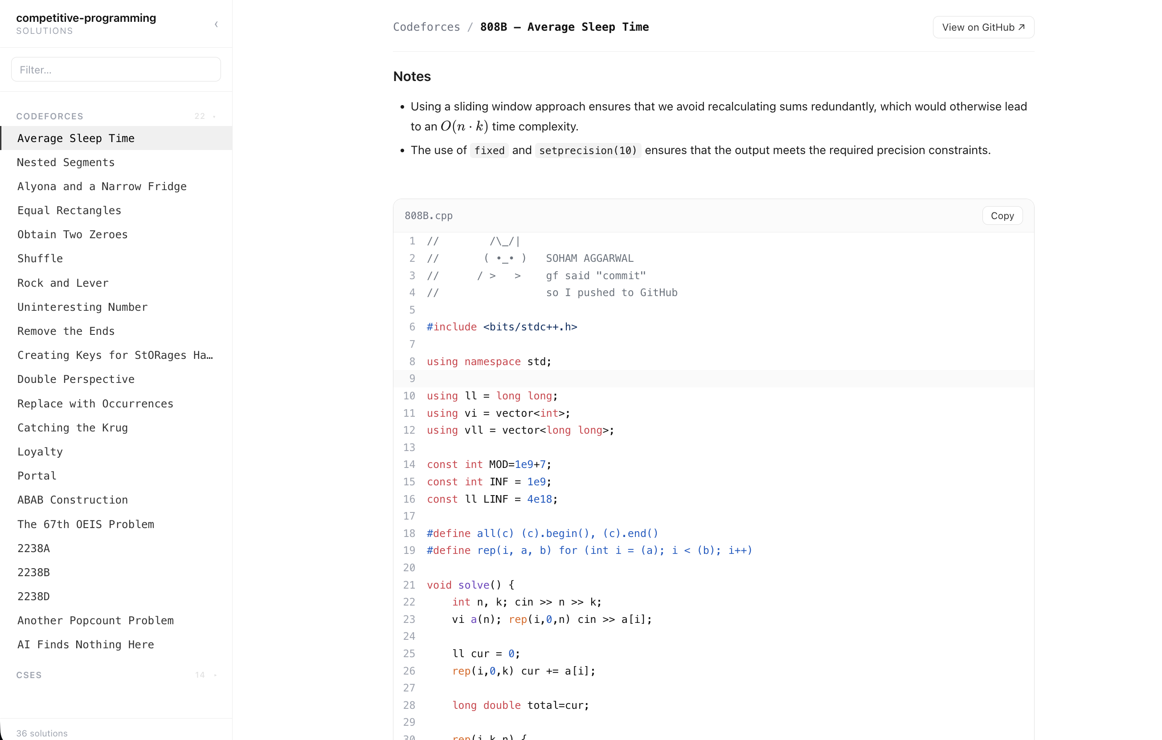Viewport: 1162px width, 740px height.
Task: Copy the 808B.cpp code
Action: 1002,215
